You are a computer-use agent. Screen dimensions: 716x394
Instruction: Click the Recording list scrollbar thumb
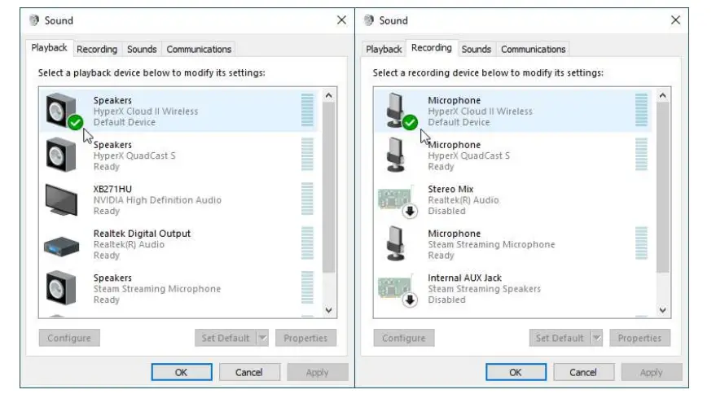[x=663, y=188]
